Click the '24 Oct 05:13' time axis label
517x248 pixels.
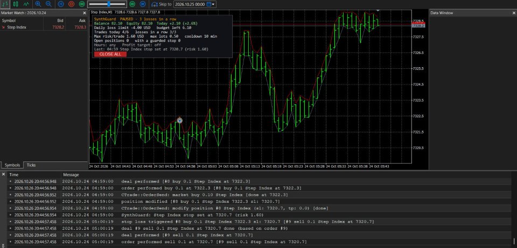point(250,167)
